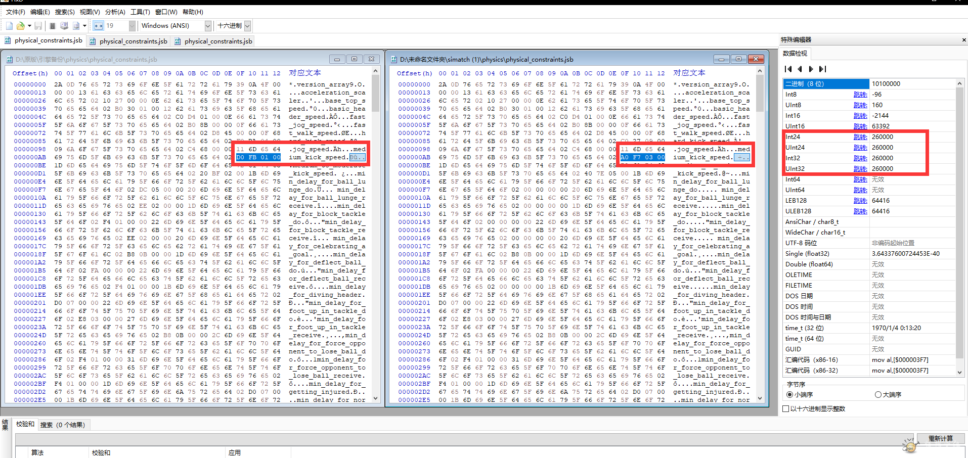Image resolution: width=968 pixels, height=458 pixels.
Task: Expand the 十六进制 offset base dropdown
Action: pyautogui.click(x=247, y=26)
